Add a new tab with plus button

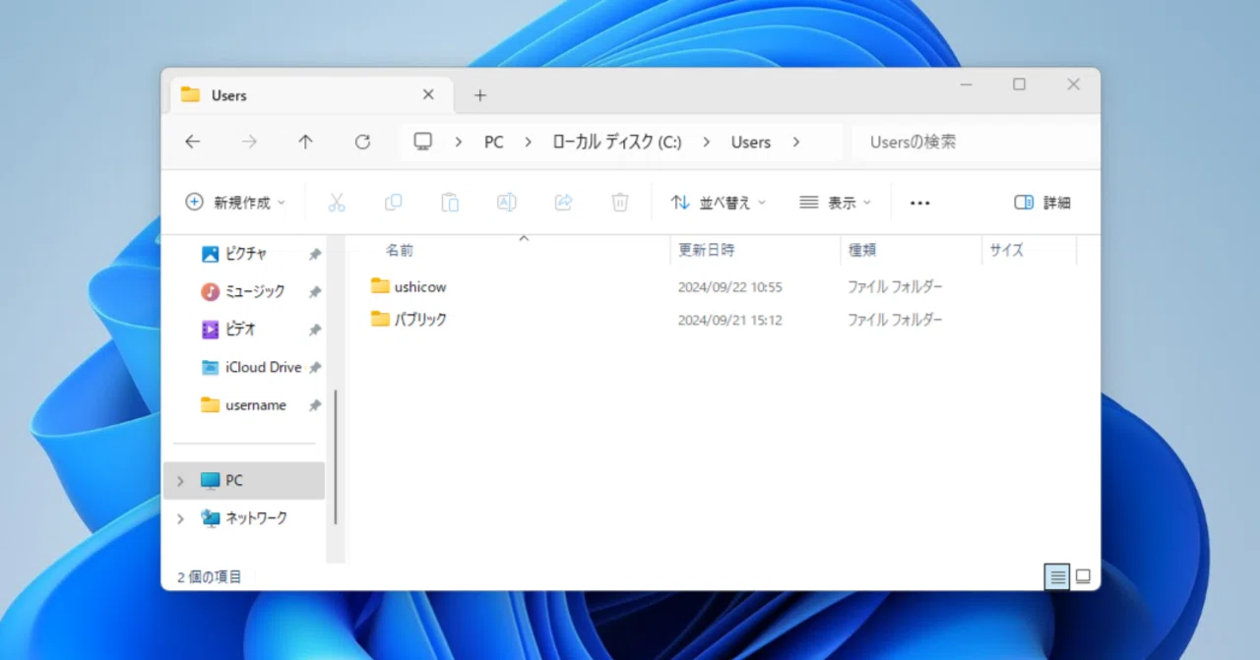coord(480,95)
